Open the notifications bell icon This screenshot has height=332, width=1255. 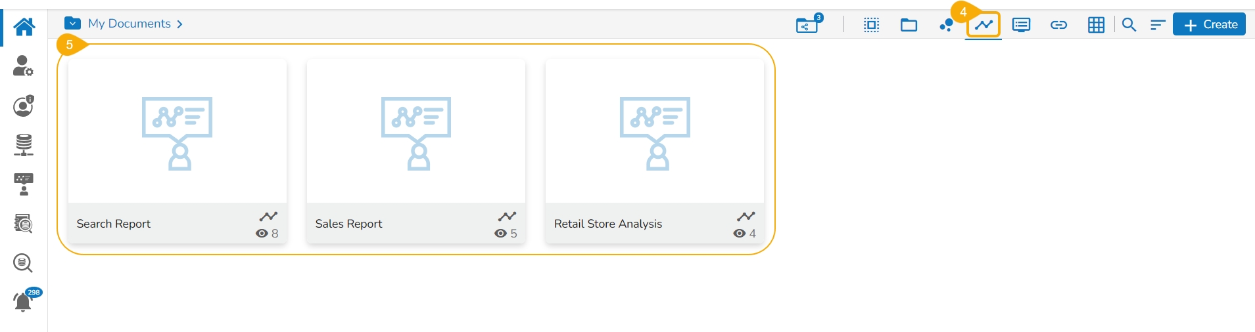pyautogui.click(x=24, y=301)
